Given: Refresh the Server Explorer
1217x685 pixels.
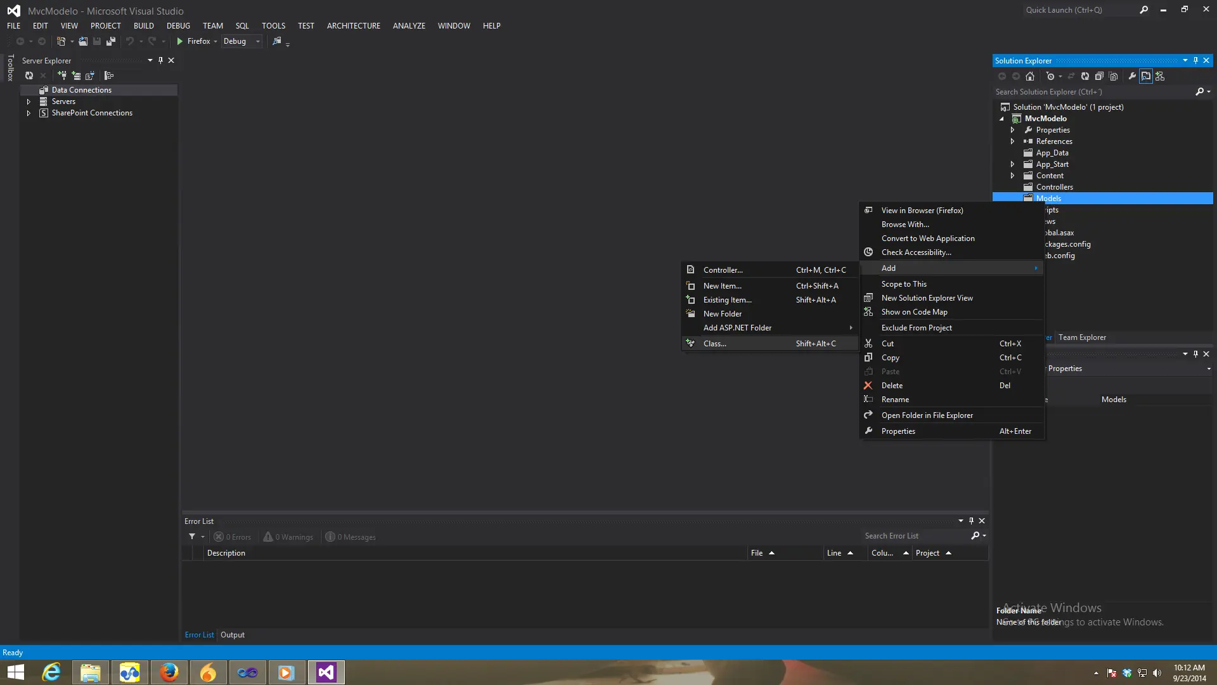Looking at the screenshot, I should point(29,75).
